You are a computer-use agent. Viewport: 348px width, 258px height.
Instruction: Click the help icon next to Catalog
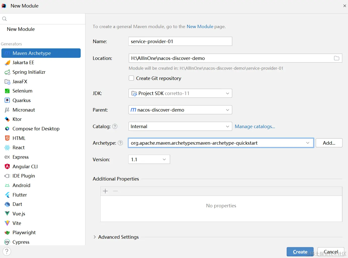tap(115, 126)
